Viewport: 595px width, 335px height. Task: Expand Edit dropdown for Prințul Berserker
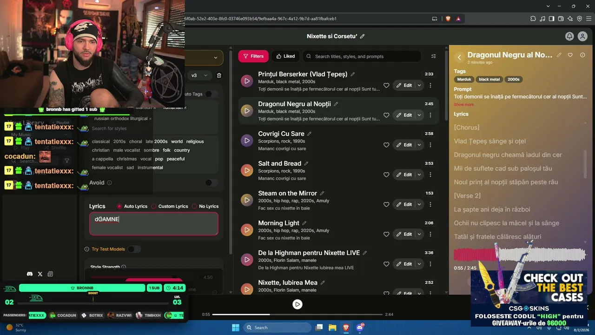click(x=419, y=86)
